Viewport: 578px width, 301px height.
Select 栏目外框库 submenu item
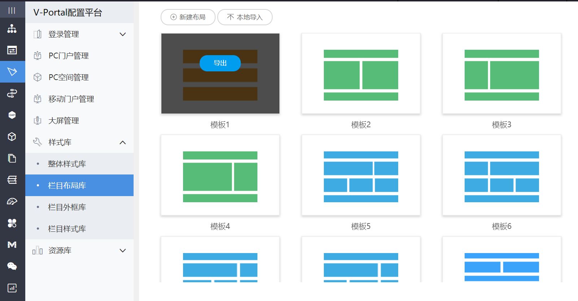pos(67,207)
